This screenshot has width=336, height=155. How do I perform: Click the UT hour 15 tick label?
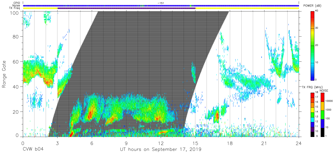(195, 143)
